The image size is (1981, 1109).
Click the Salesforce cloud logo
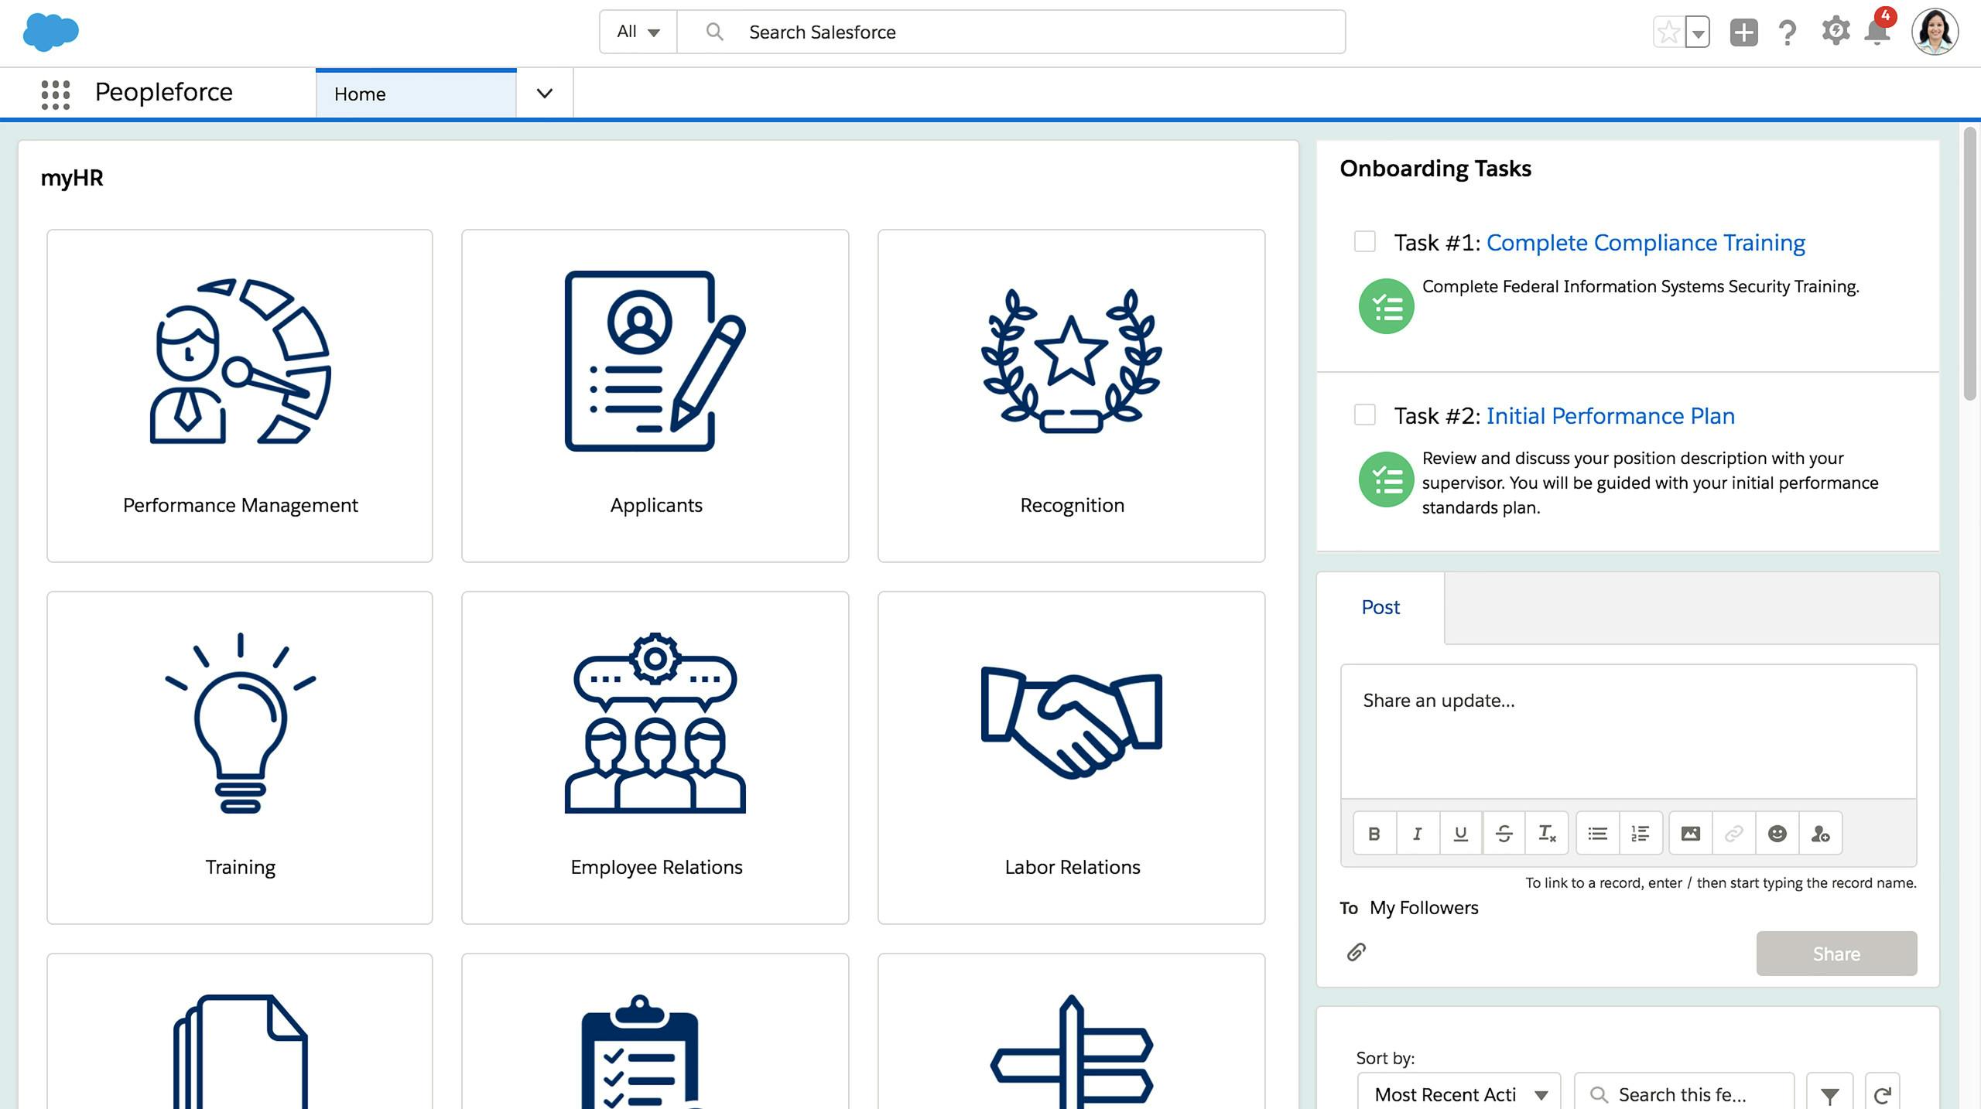pyautogui.click(x=51, y=32)
